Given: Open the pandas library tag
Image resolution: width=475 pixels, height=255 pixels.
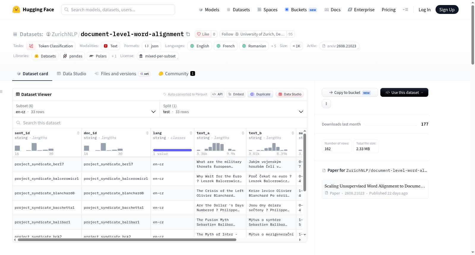Looking at the screenshot, I should pos(73,56).
